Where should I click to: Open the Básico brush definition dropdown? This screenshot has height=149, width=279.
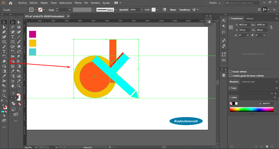[116, 9]
